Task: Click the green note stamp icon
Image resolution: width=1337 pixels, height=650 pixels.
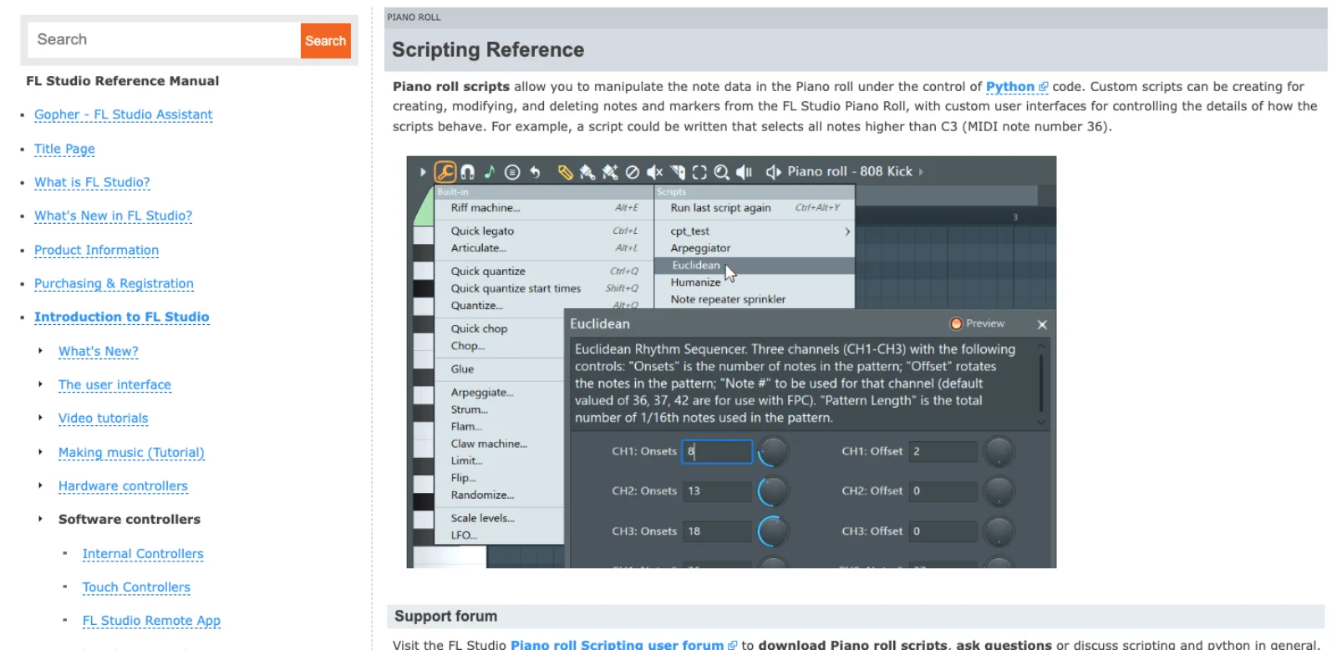Action: pos(490,172)
